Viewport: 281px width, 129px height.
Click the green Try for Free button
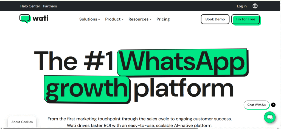246,19
